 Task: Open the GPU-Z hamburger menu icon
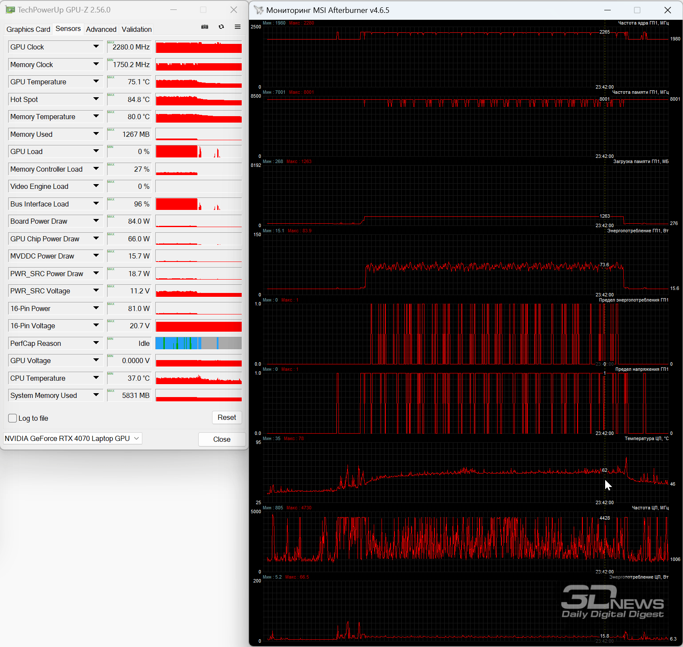237,27
